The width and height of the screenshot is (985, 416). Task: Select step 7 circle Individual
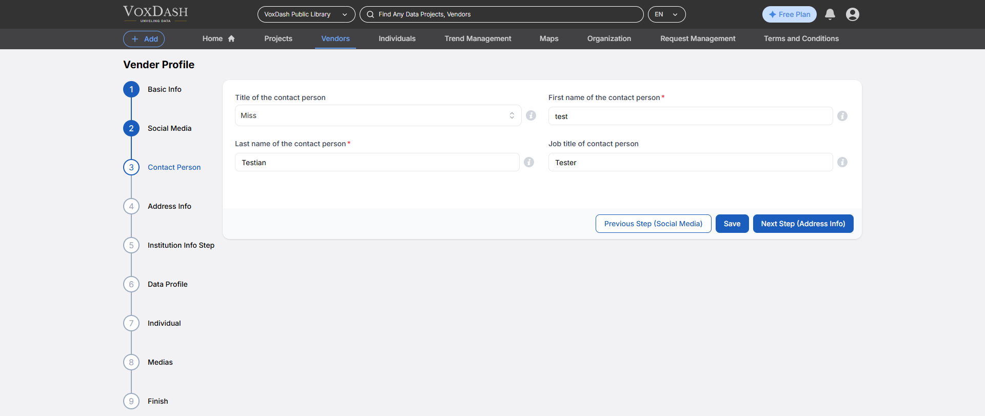131,323
